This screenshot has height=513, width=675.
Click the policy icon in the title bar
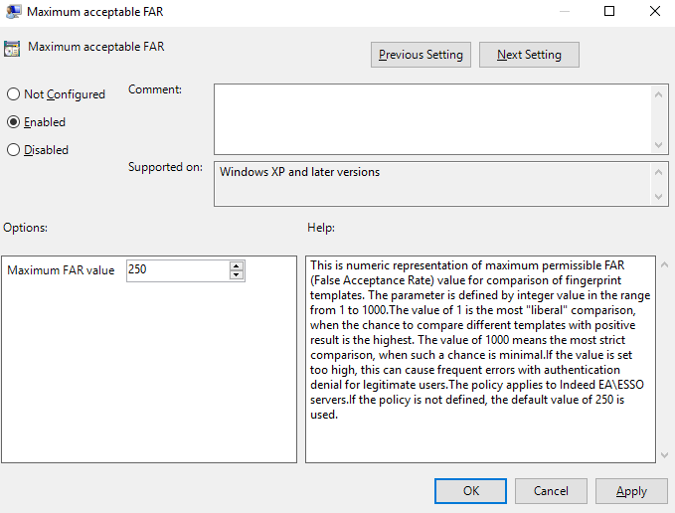click(x=12, y=12)
